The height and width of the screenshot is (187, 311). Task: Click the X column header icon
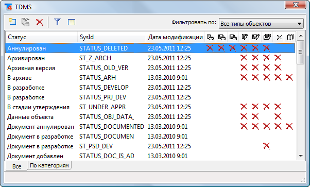pos(279,37)
